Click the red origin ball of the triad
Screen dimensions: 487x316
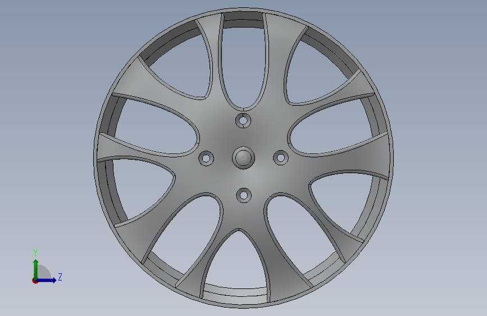[35, 281]
